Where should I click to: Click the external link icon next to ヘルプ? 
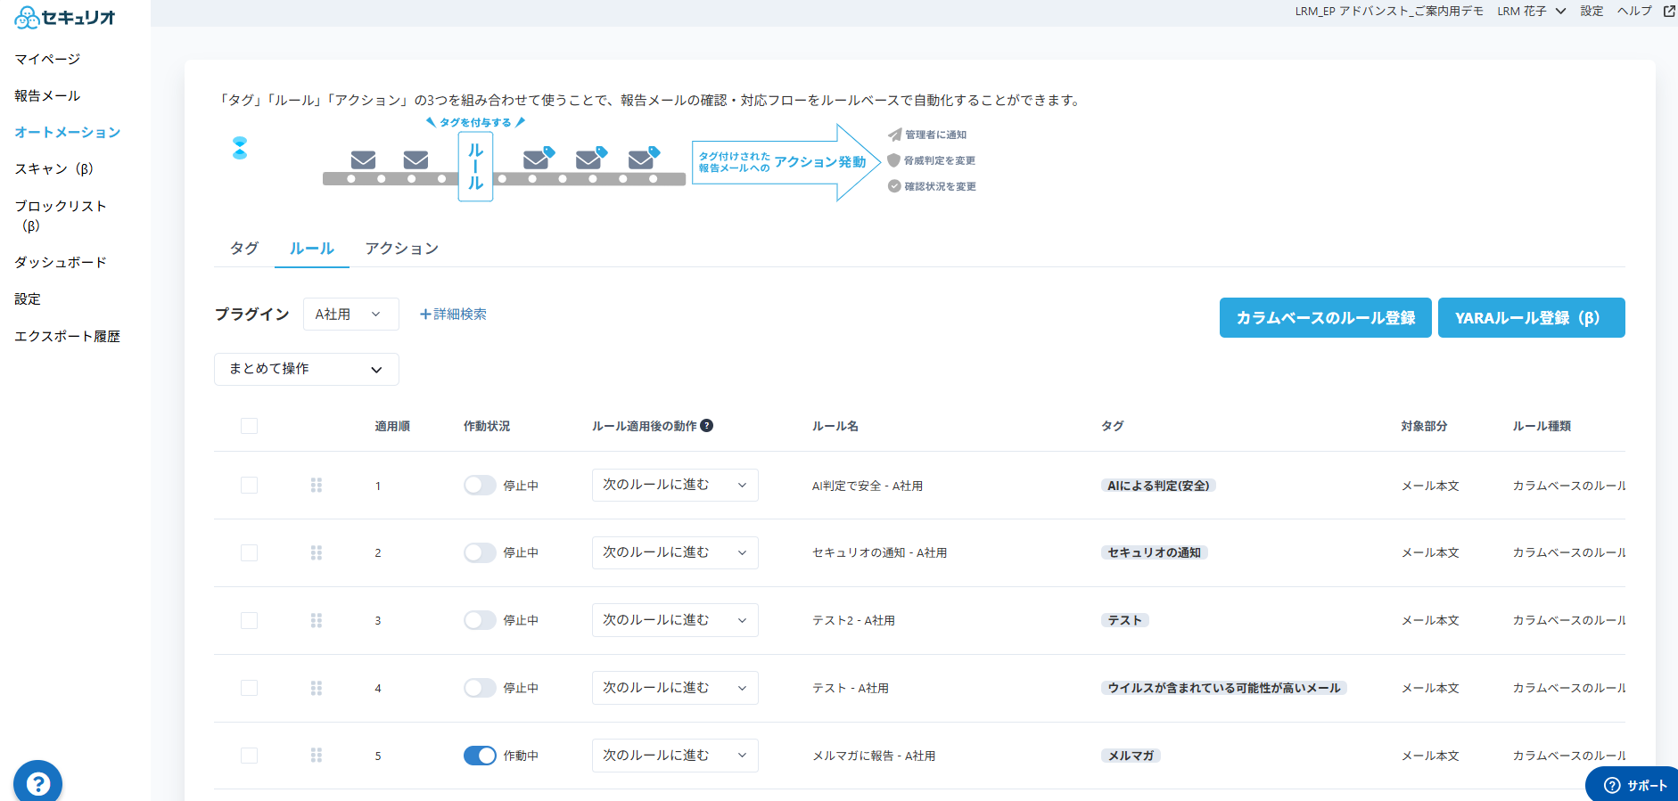(1669, 12)
